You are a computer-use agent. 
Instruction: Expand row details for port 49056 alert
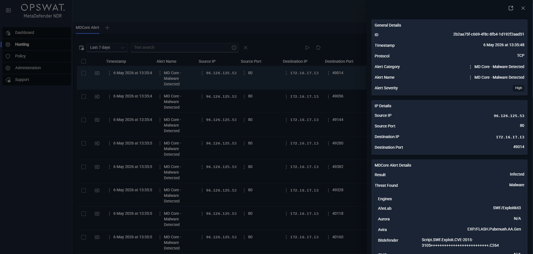point(97,97)
